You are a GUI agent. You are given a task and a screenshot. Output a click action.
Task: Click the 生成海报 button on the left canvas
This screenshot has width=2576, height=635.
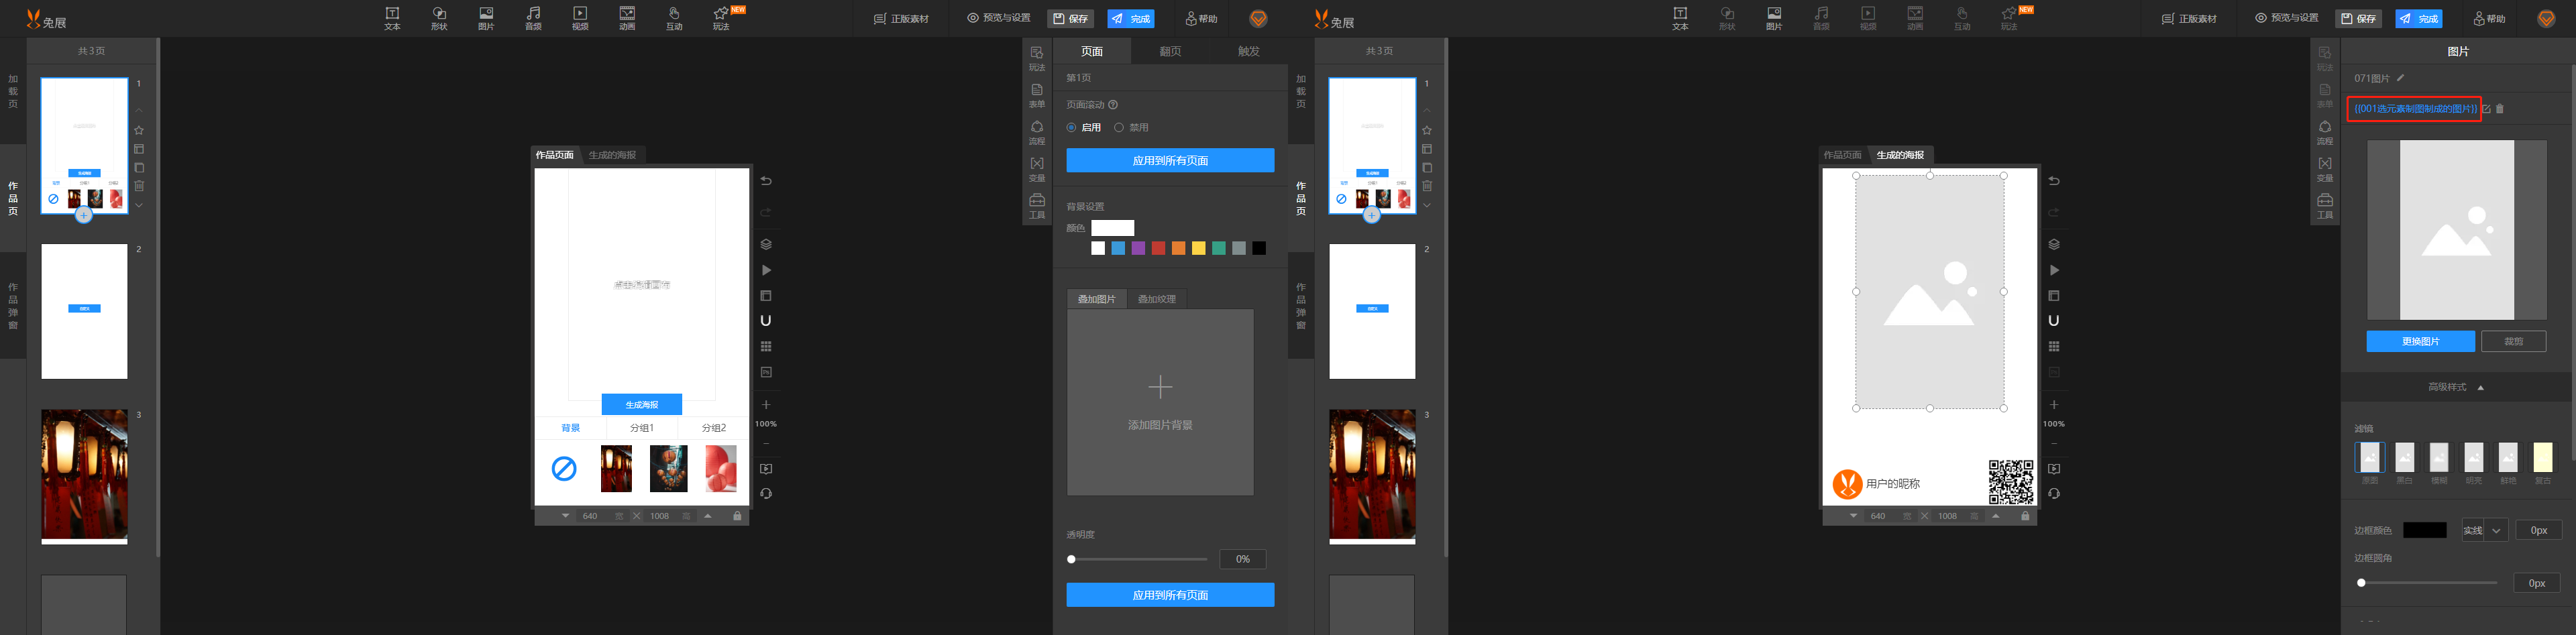point(642,404)
